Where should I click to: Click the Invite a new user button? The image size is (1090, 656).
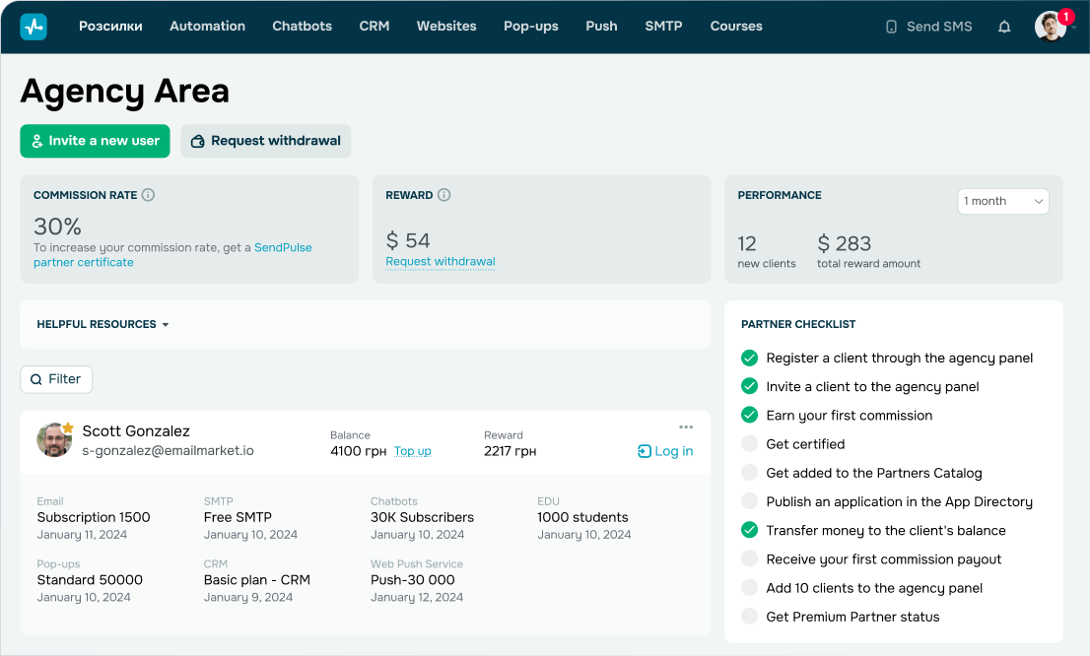[x=96, y=141]
